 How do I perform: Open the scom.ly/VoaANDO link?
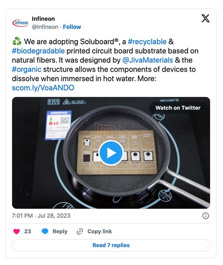(43, 88)
